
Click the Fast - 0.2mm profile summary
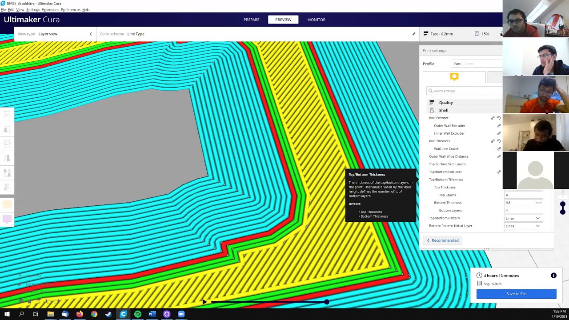pos(438,34)
